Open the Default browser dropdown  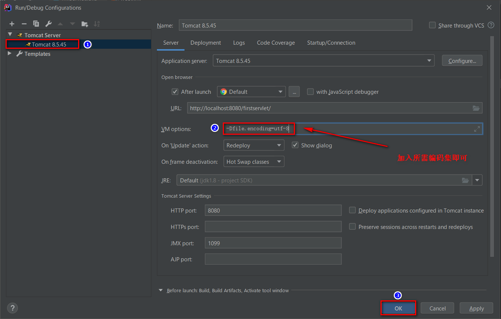tap(251, 92)
